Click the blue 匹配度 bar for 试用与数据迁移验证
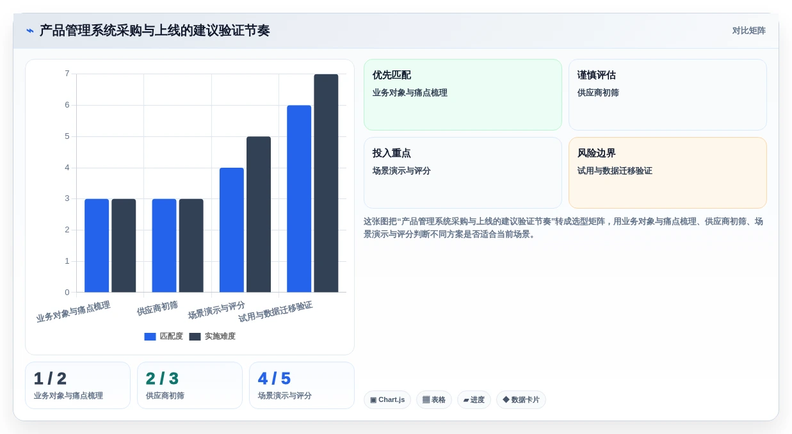The image size is (792, 434). [x=299, y=199]
